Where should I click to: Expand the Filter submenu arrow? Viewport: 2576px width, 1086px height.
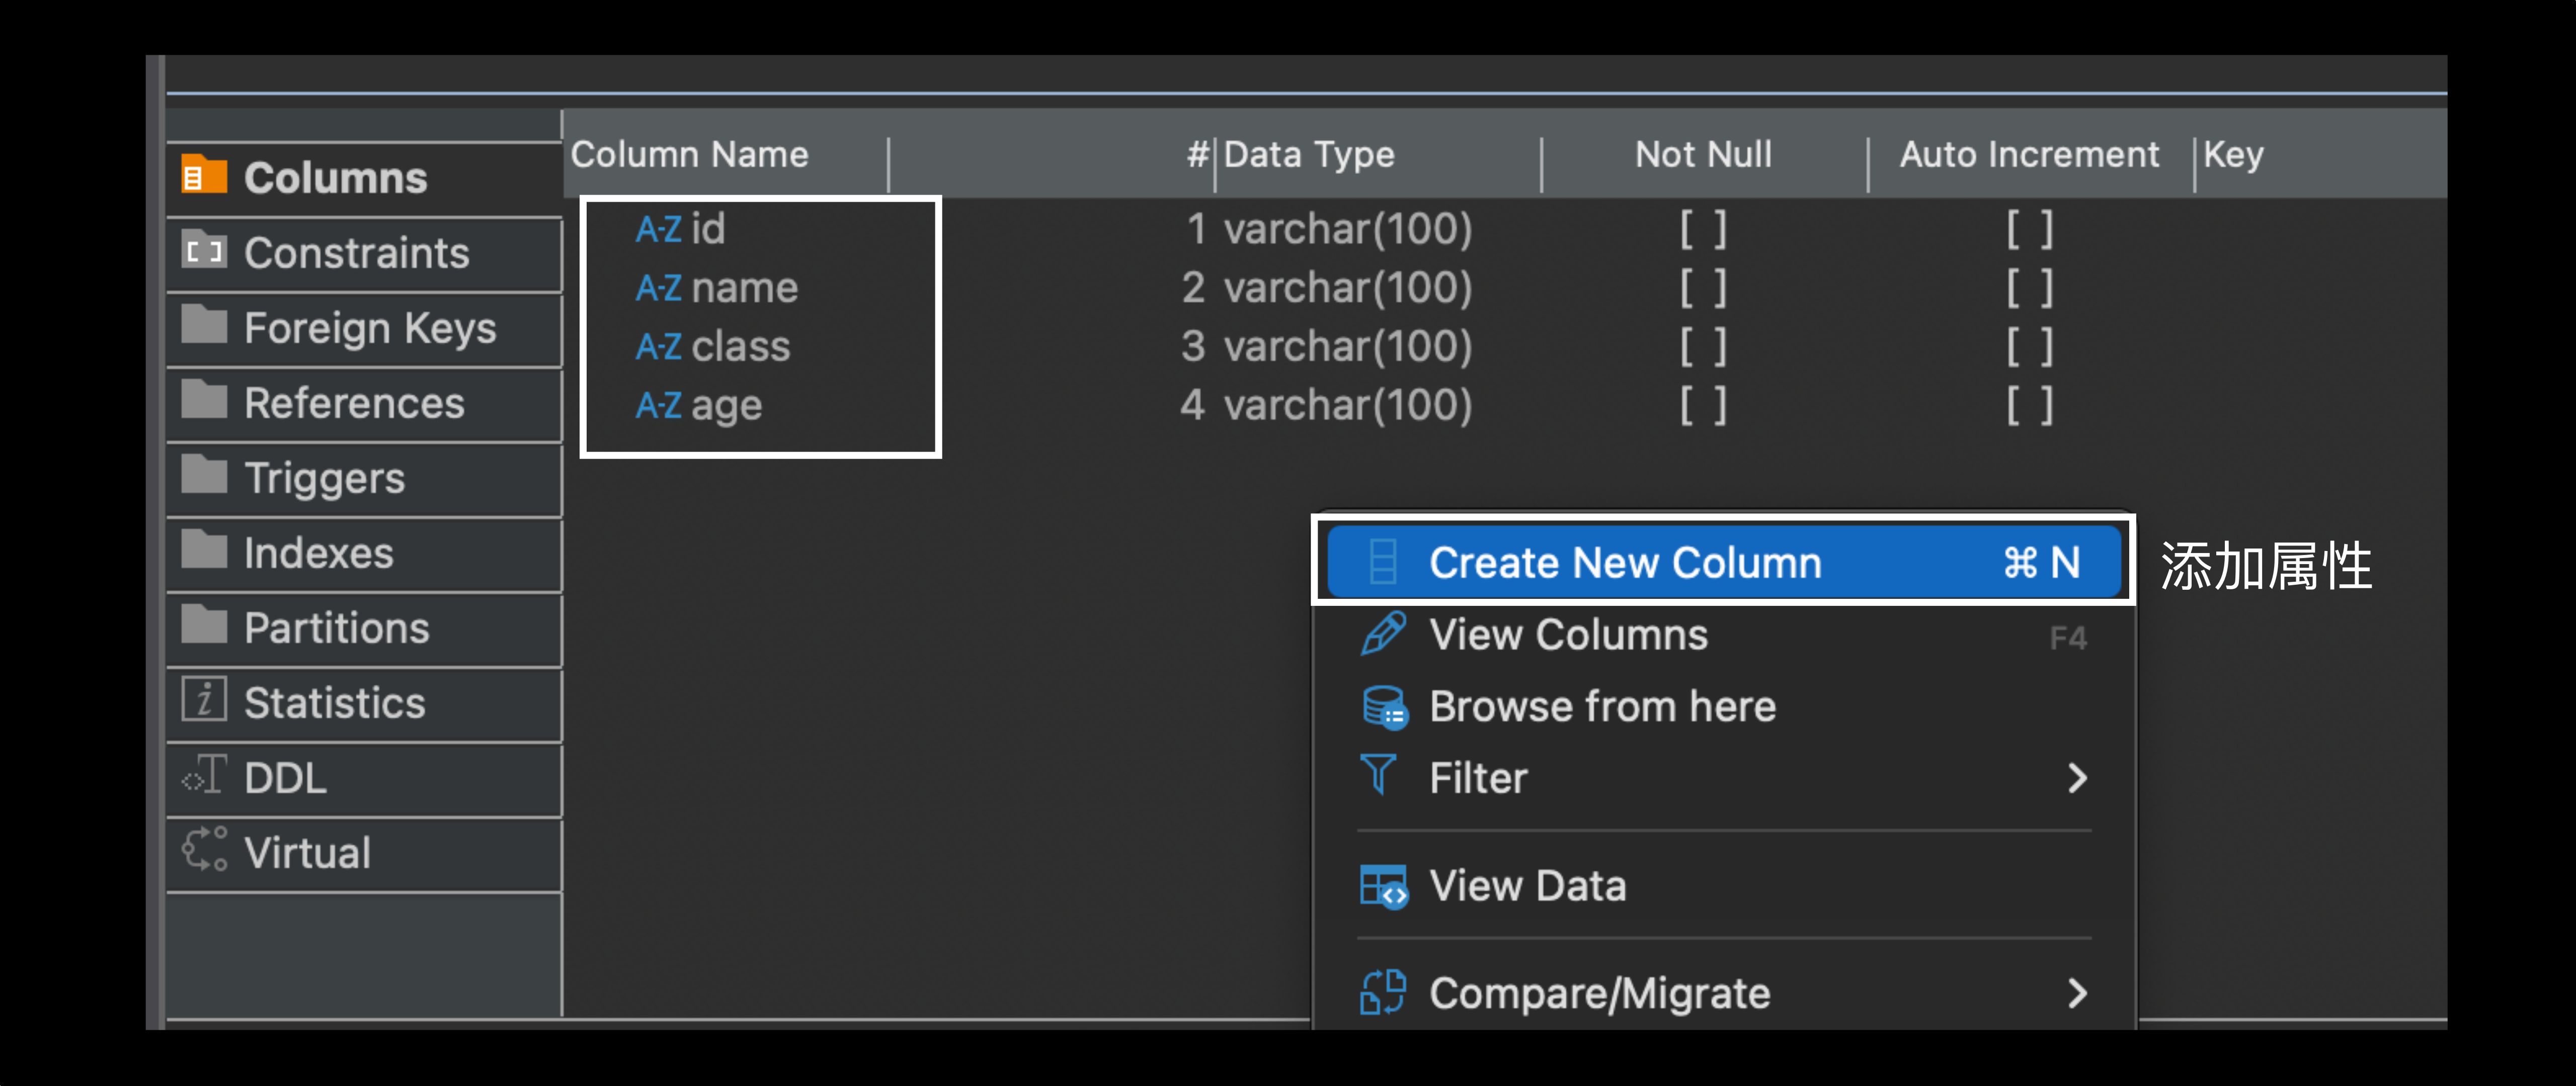click(x=2077, y=778)
